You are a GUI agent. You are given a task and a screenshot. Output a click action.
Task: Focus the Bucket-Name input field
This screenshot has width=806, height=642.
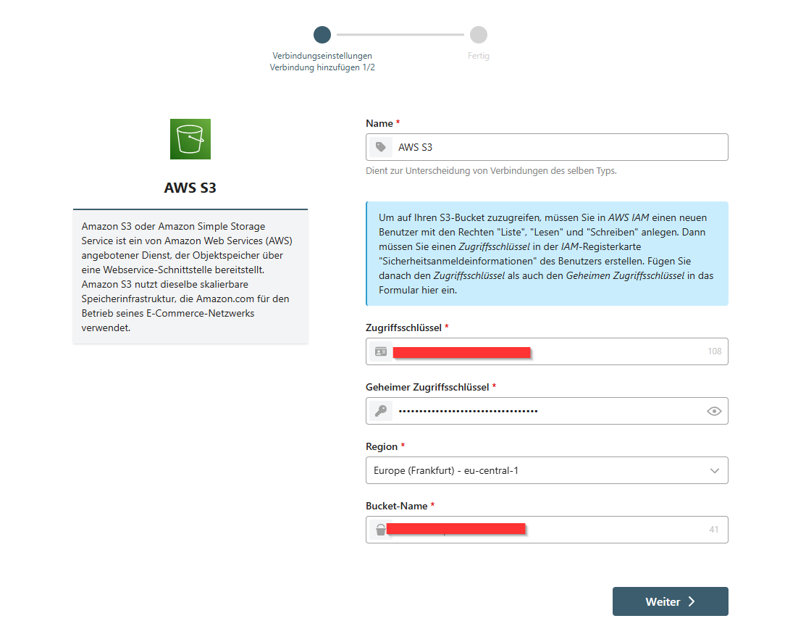pyautogui.click(x=547, y=530)
